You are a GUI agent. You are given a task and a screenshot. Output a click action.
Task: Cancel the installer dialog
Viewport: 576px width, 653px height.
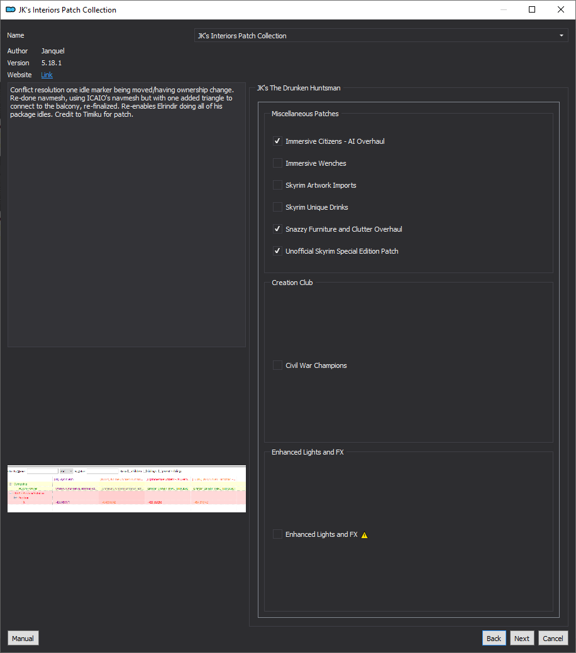point(553,639)
